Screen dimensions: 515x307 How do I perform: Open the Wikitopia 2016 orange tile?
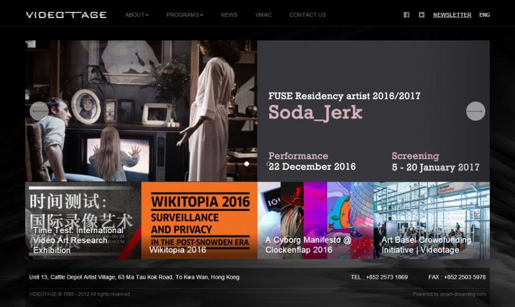point(199,221)
